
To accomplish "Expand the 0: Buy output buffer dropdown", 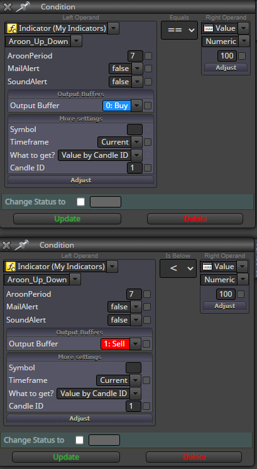I will coord(137,106).
